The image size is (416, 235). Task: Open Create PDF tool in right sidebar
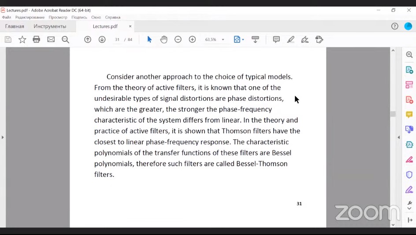(x=409, y=100)
